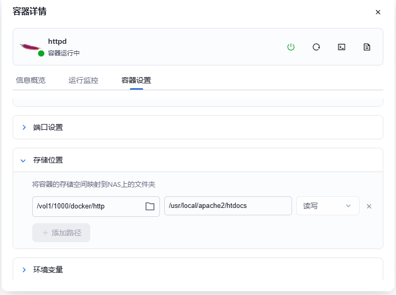Click the 添加路径 button
396x295 pixels.
coord(61,233)
